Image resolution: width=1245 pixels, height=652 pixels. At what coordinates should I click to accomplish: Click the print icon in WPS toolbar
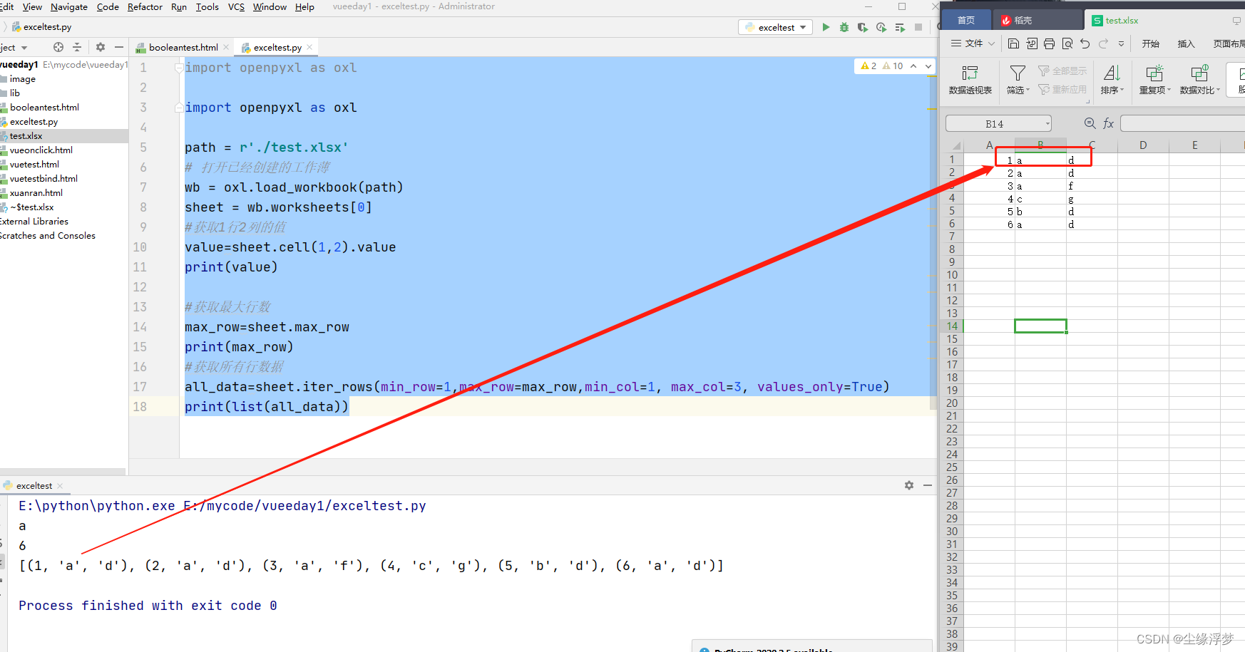pos(1049,43)
